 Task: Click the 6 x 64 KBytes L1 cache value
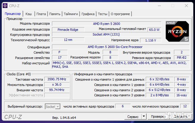click(x=160, y=84)
